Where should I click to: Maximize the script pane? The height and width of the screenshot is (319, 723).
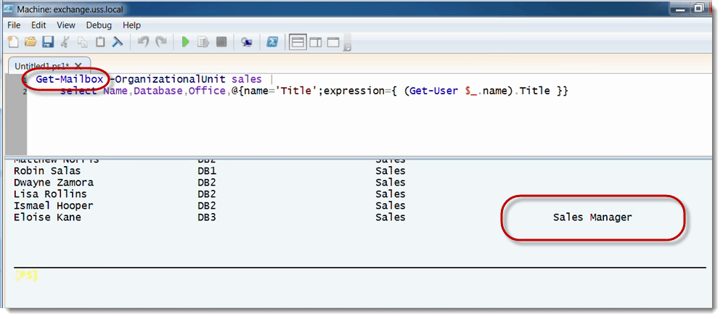click(333, 42)
